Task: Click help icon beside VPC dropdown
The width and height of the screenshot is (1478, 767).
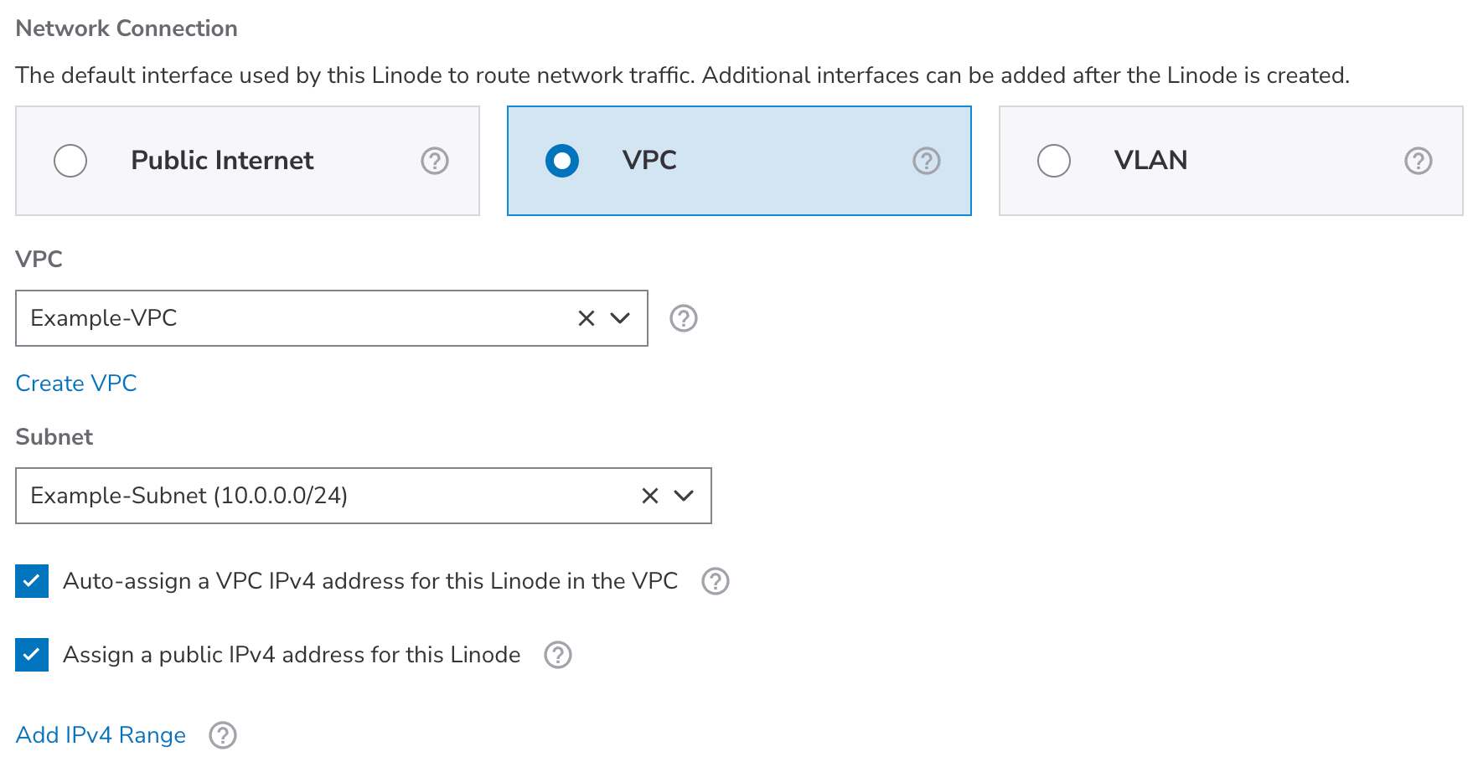Action: (683, 318)
